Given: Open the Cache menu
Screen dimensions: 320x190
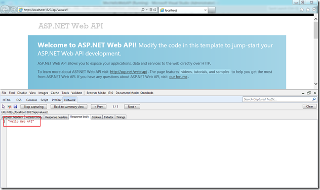Looking at the screenshot, I should (55, 93).
